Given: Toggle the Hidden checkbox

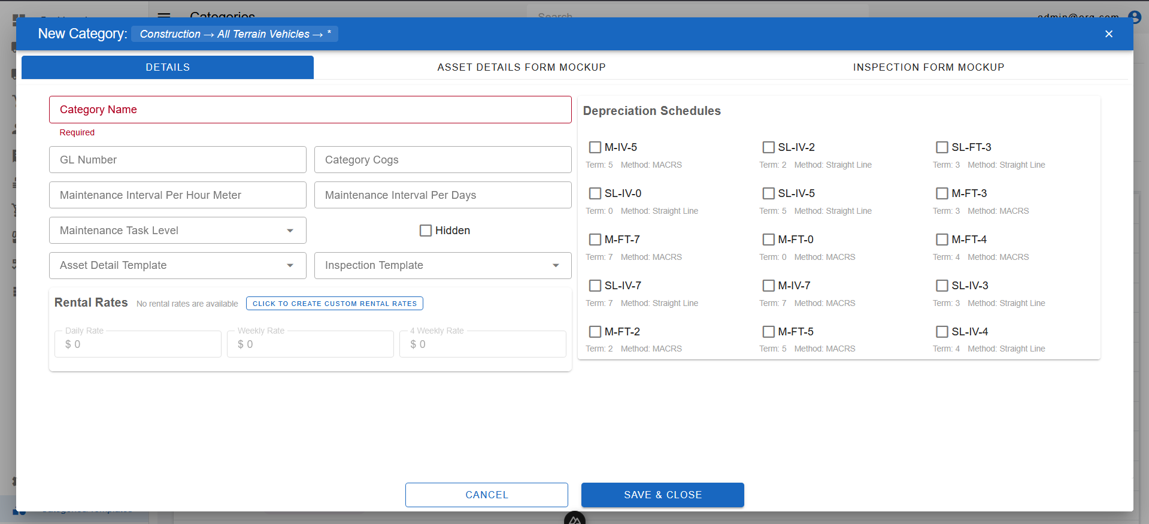Looking at the screenshot, I should click(426, 231).
